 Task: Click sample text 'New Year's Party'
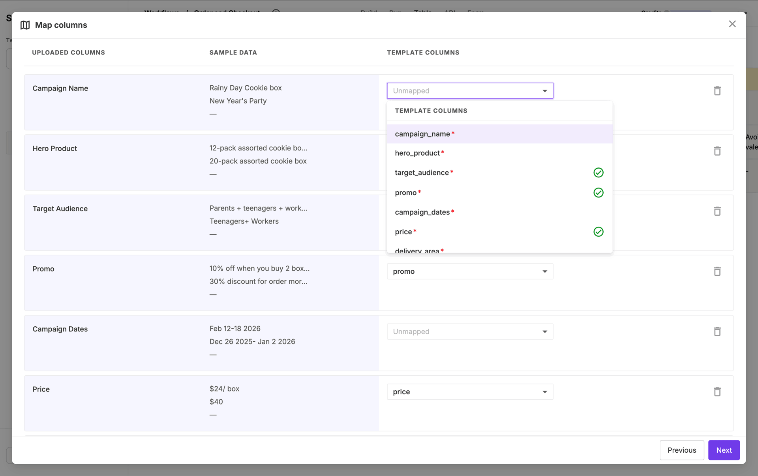point(238,101)
